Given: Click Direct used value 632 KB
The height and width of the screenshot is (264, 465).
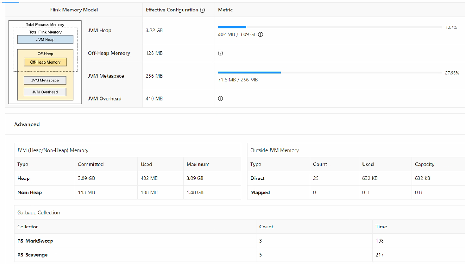Looking at the screenshot, I should (x=370, y=178).
